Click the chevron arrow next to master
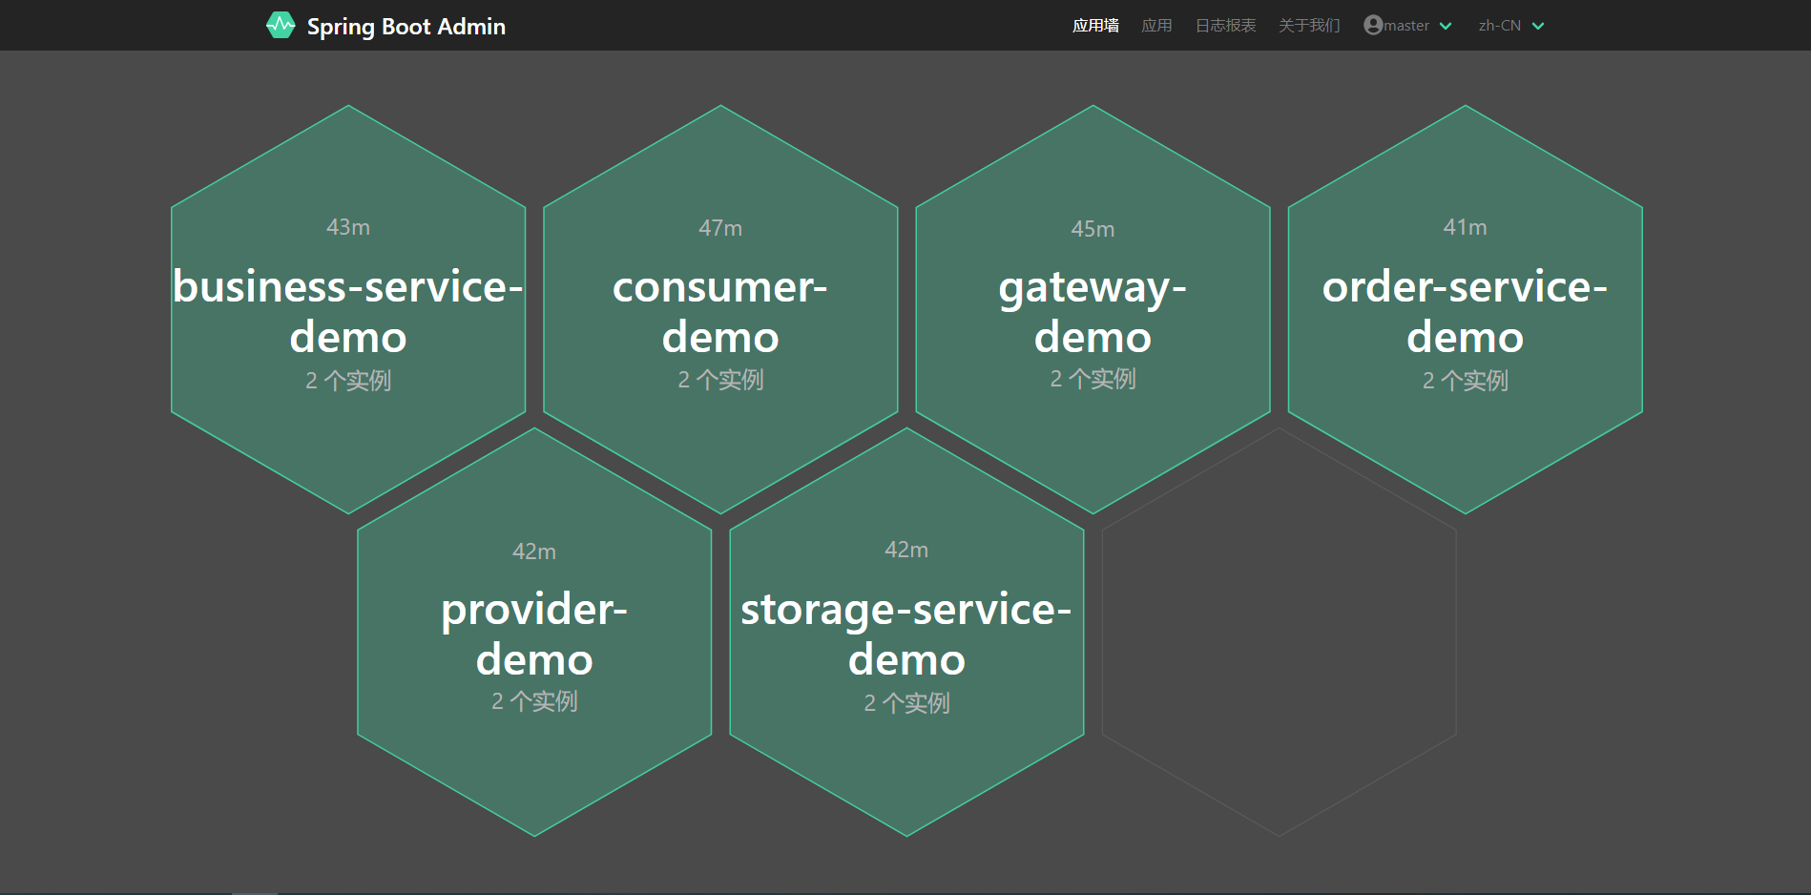1811x895 pixels. tap(1446, 26)
